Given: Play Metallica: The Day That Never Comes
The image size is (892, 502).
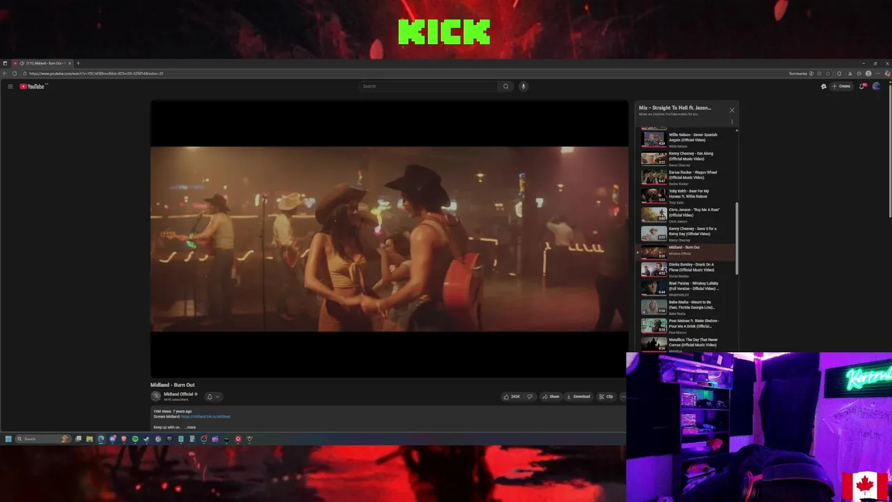Looking at the screenshot, I should tap(686, 344).
